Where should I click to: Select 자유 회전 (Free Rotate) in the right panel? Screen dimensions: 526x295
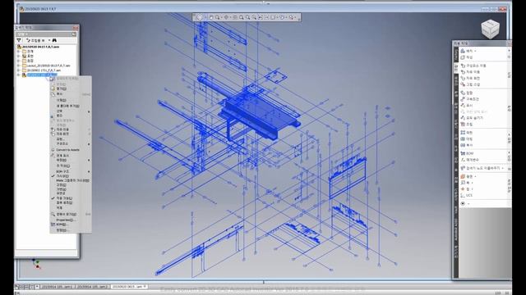(470, 79)
